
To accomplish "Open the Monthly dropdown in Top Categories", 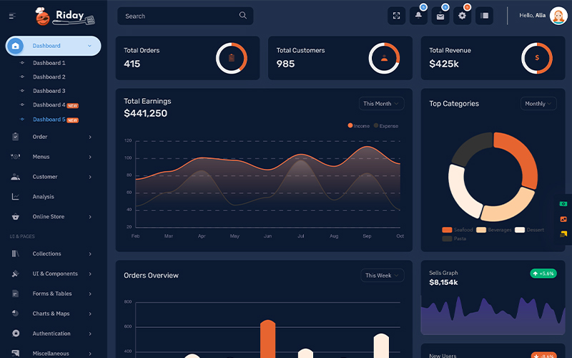I will point(538,104).
